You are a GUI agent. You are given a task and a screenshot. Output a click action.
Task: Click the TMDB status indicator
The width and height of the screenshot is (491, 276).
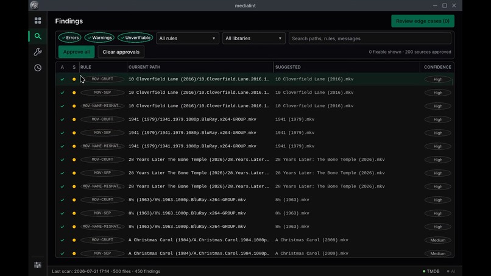431,271
